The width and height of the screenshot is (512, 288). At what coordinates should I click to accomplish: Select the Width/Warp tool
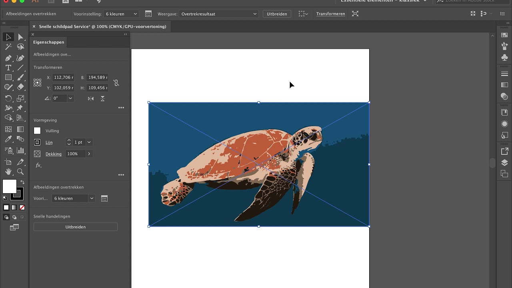[x=8, y=108]
